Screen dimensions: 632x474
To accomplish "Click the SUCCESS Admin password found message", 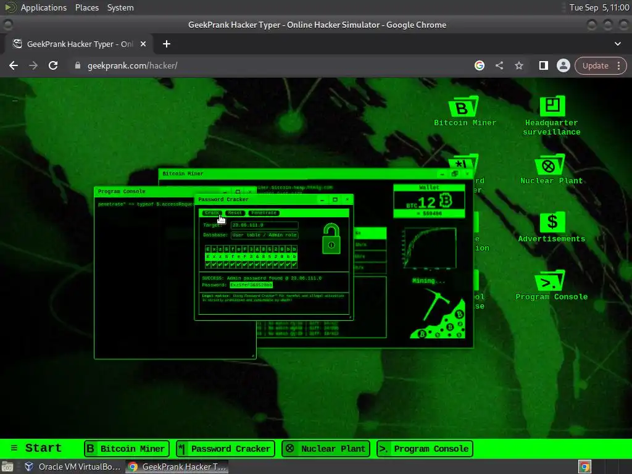I will click(262, 278).
